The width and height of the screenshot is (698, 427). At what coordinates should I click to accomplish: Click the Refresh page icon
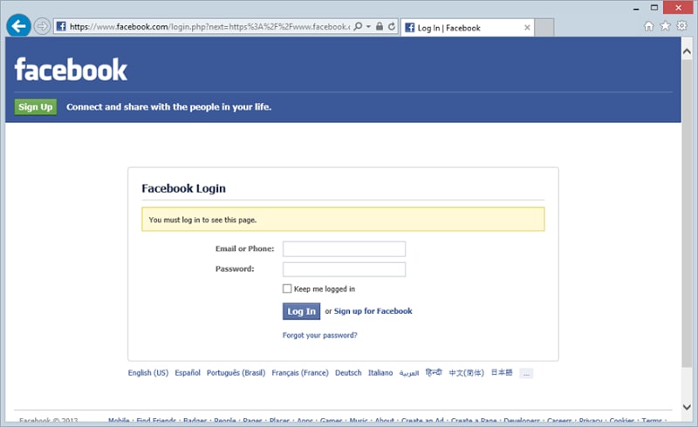[x=391, y=26]
